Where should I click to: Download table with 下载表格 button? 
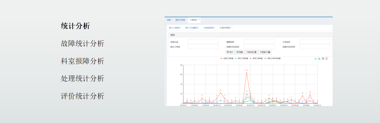251,52
